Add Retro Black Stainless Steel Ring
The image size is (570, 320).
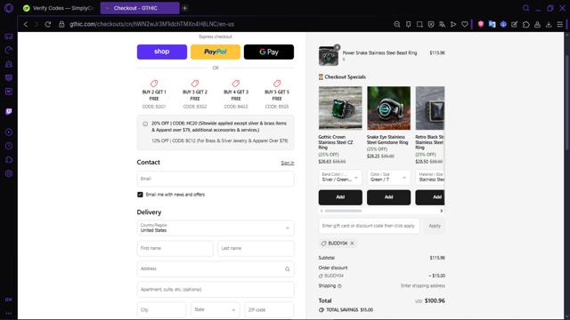pos(430,197)
